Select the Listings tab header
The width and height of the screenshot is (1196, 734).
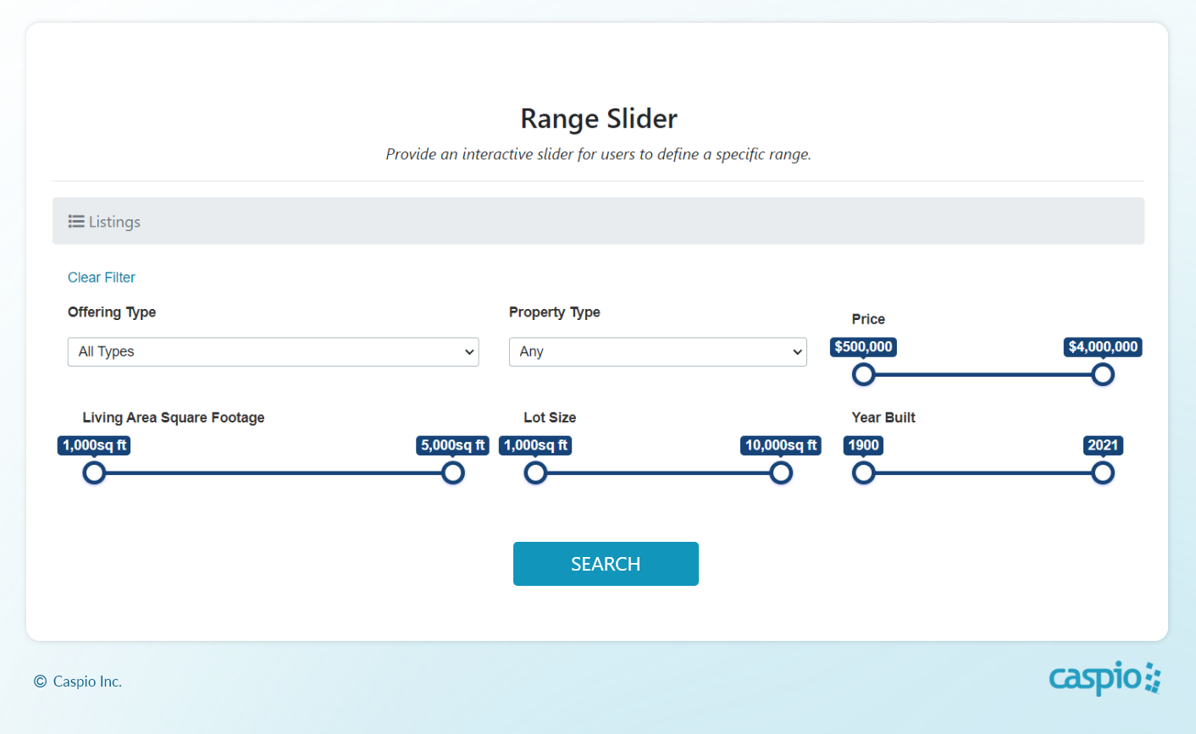point(114,222)
